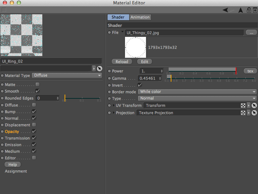The width and height of the screenshot is (258, 194).
Task: Click the Reload button
Action: tap(122, 62)
